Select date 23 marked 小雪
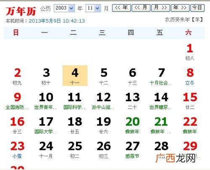 click(17, 149)
